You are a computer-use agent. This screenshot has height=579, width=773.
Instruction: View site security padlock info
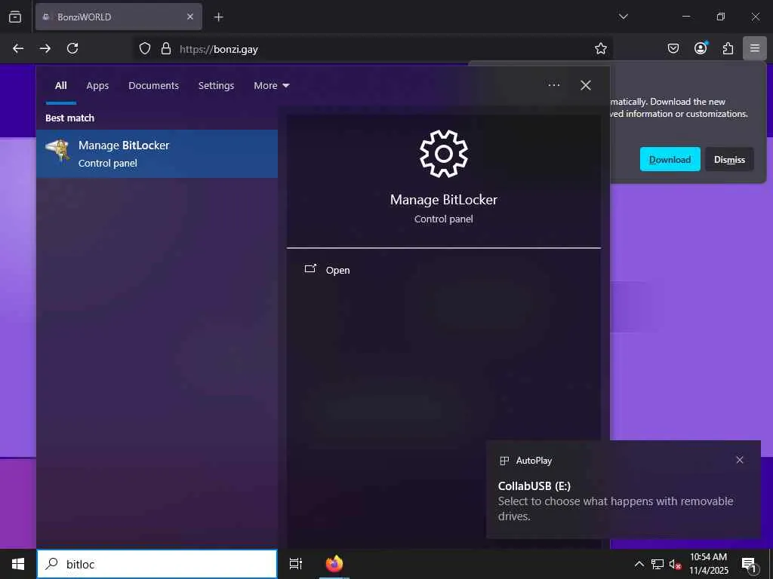tap(166, 48)
